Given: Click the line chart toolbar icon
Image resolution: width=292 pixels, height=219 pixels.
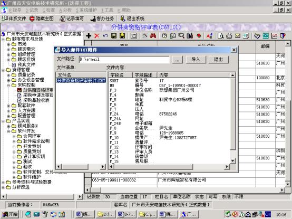Looking at the screenshot, I should (274, 36).
